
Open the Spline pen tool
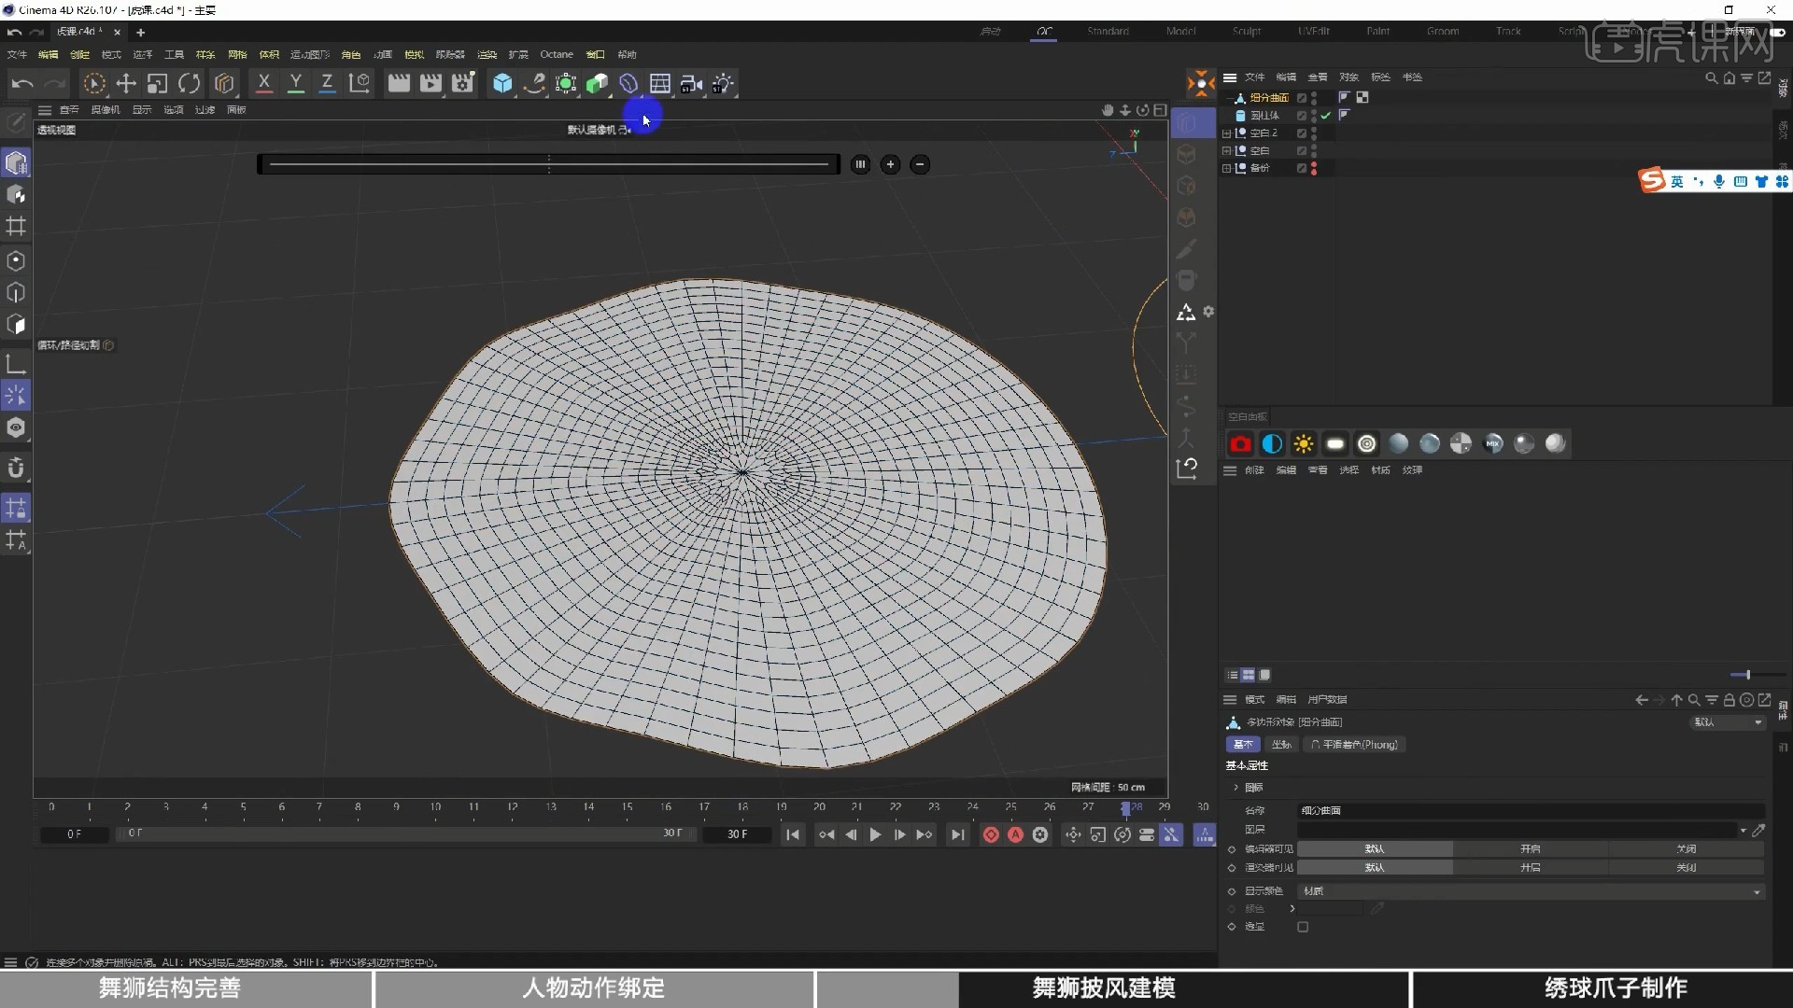(534, 84)
